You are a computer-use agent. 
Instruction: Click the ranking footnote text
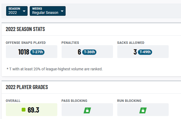[x=55, y=69]
